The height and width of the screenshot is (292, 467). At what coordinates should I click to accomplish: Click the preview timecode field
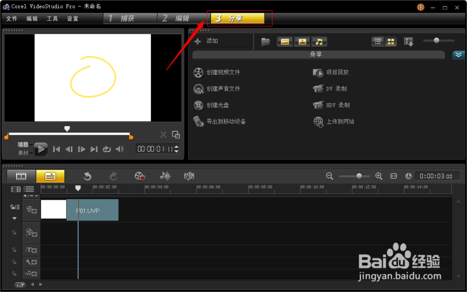155,149
